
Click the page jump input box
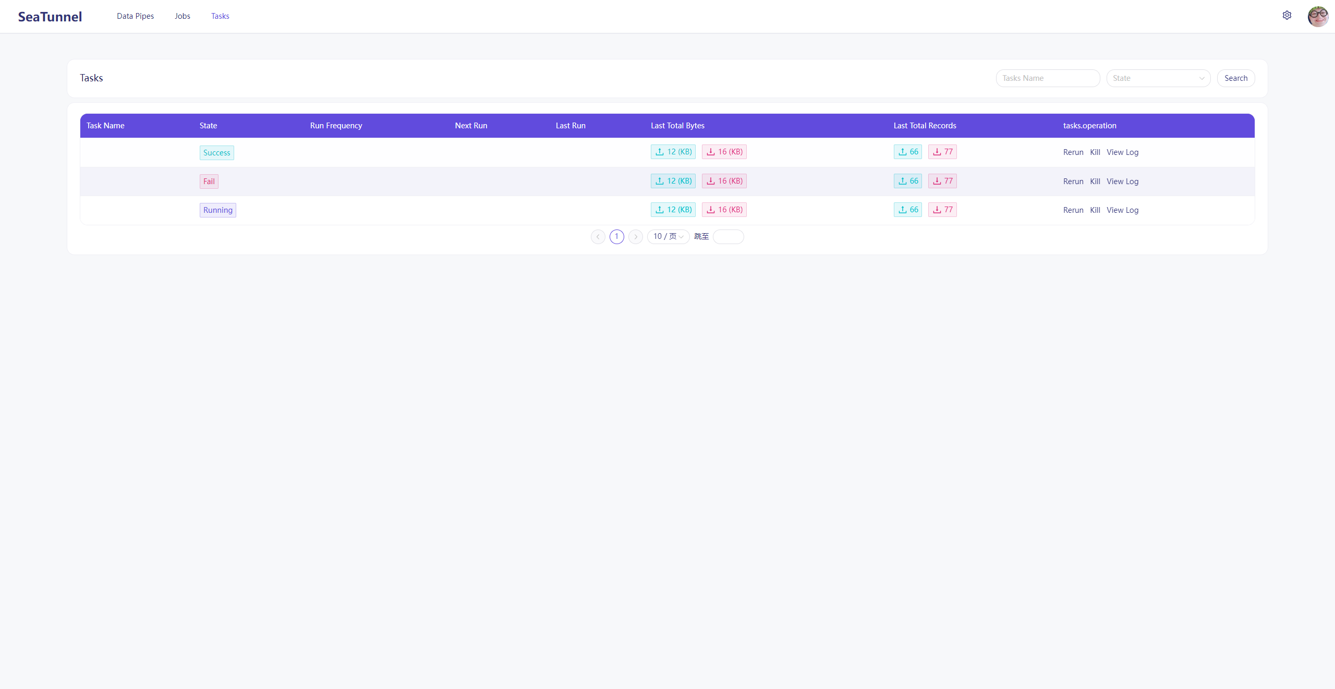point(728,237)
